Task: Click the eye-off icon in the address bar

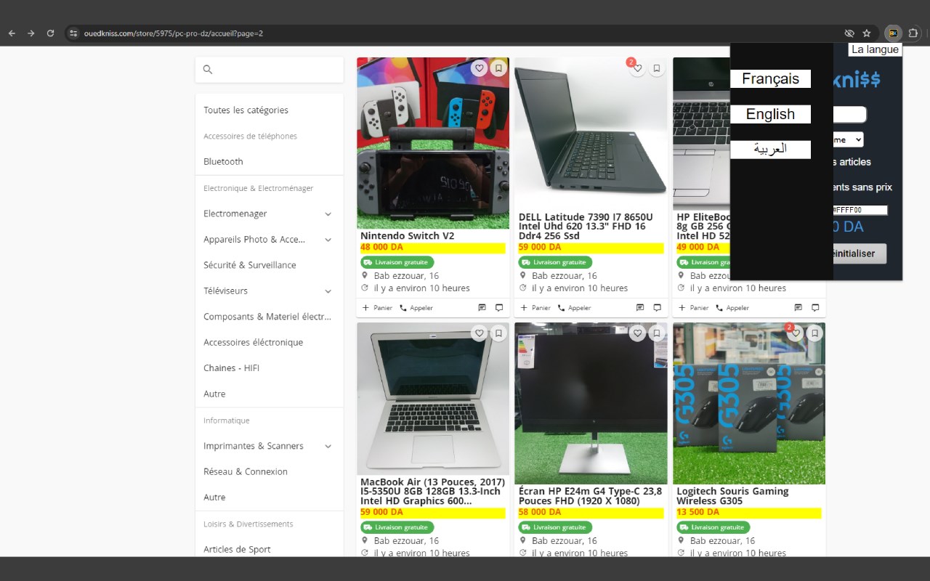Action: click(849, 33)
